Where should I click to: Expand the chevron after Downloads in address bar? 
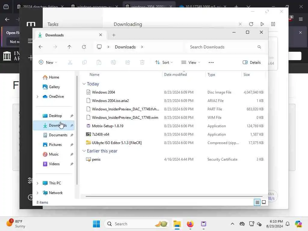click(142, 47)
